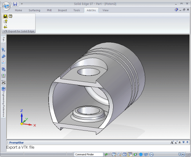Click the zoom out minus button
Screen dimensions: 191x157
coord(151,155)
